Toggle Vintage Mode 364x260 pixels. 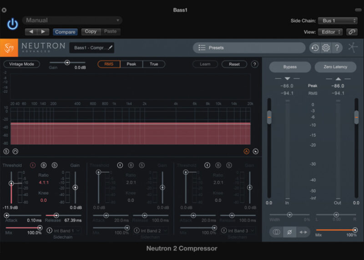pyautogui.click(x=21, y=64)
